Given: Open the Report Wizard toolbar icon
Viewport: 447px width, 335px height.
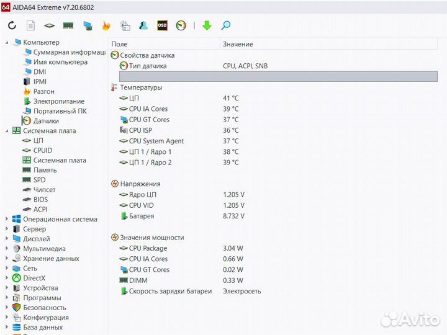Looking at the screenshot, I should pos(125,25).
